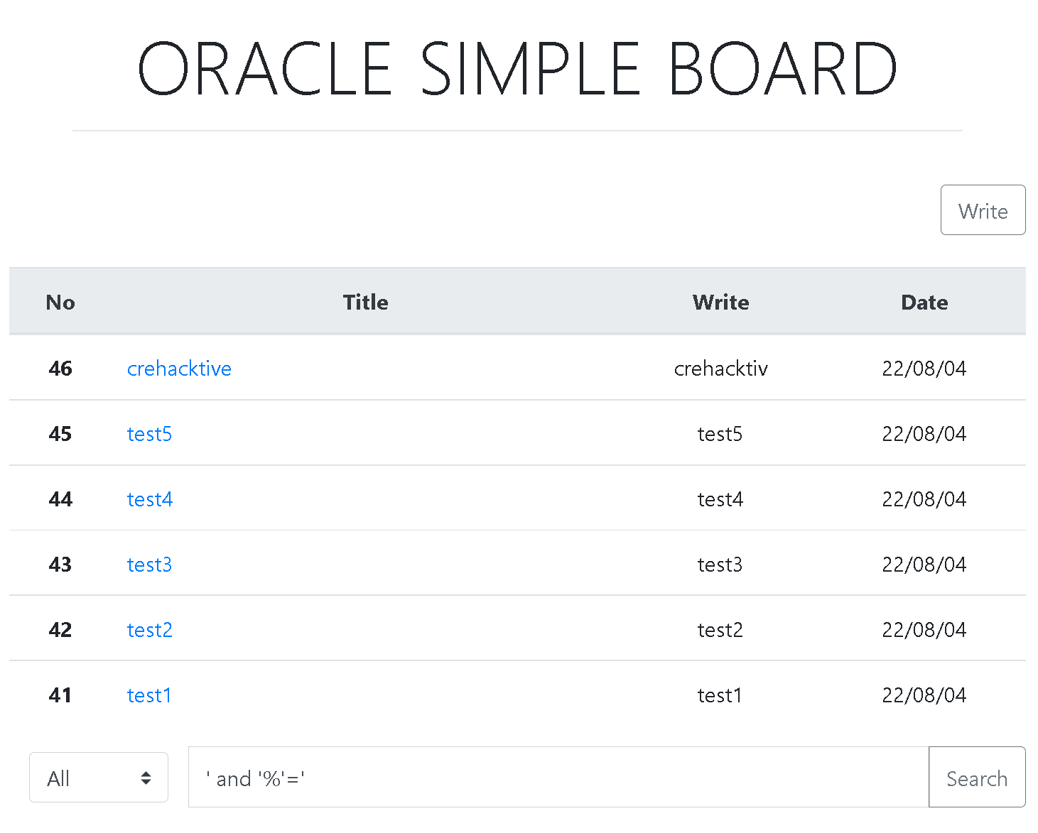Click post number 46
Screen dimensions: 1038x833
pos(60,369)
